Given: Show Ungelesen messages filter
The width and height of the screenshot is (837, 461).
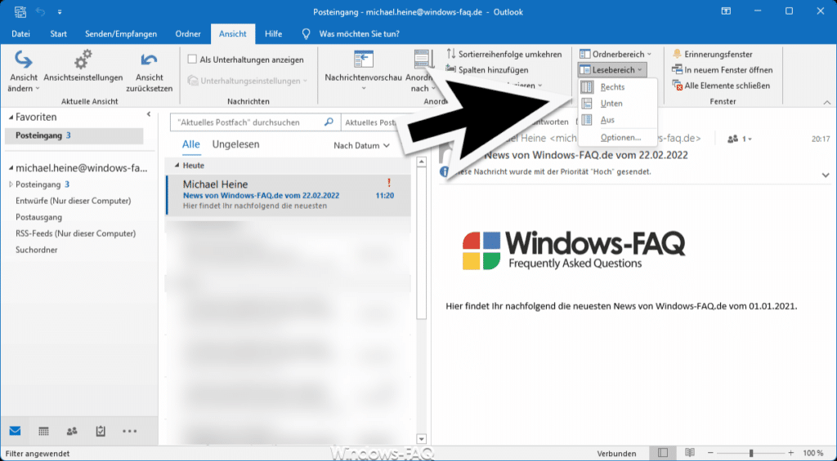Looking at the screenshot, I should click(x=236, y=144).
